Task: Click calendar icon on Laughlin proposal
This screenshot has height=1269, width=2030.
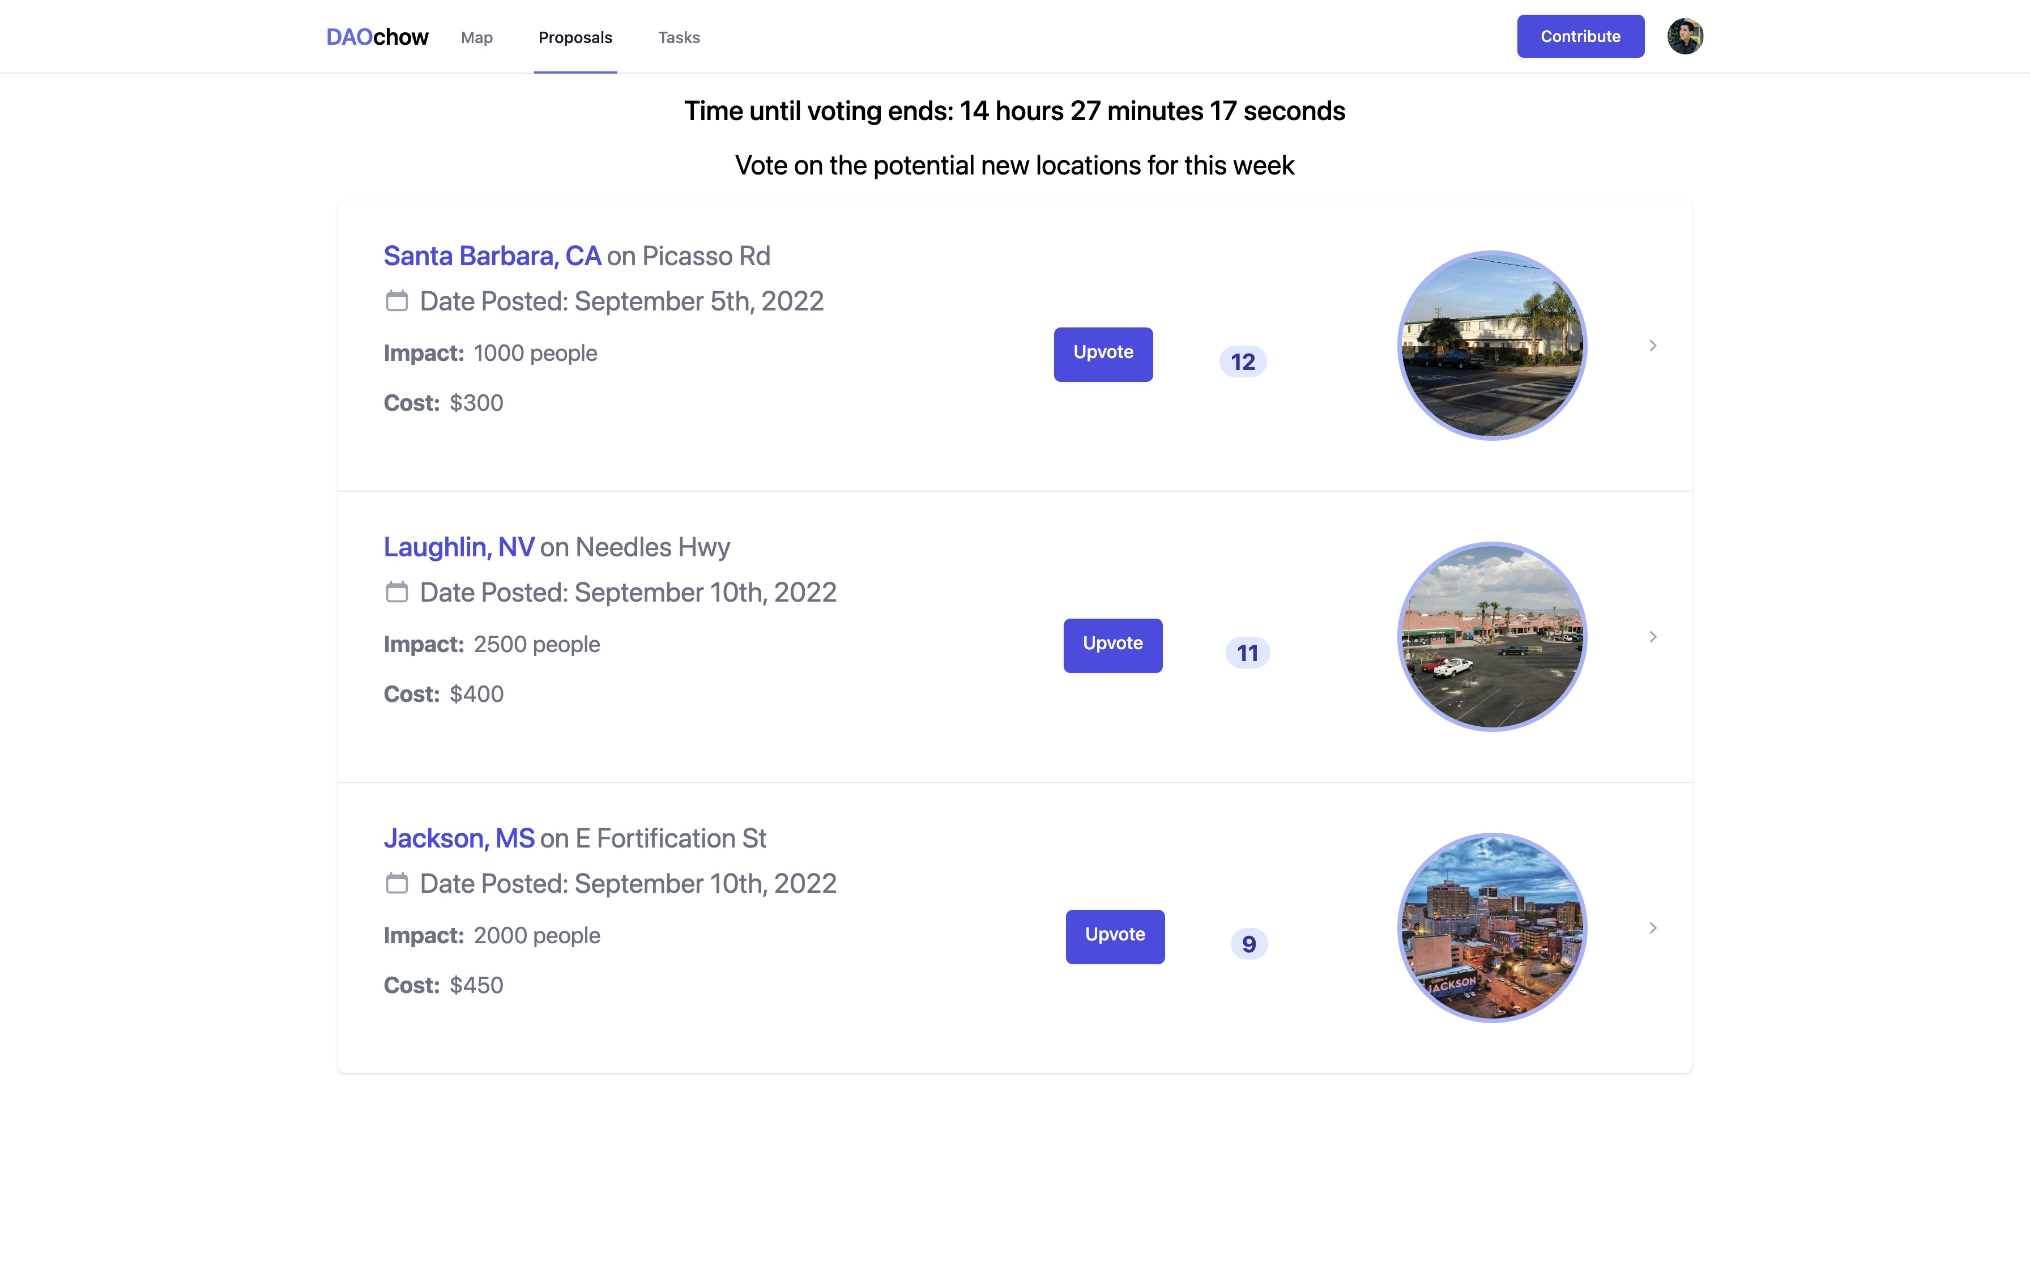Action: (397, 591)
